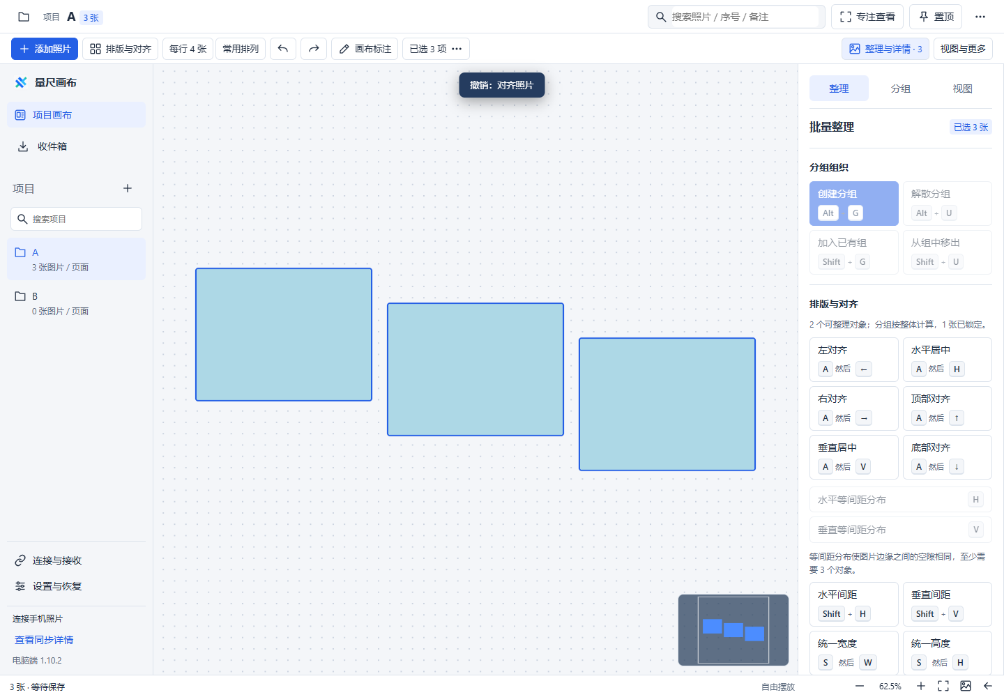Viewport: 1004px width, 697px height.
Task: Click the image icon in the status bar
Action: pyautogui.click(x=966, y=687)
